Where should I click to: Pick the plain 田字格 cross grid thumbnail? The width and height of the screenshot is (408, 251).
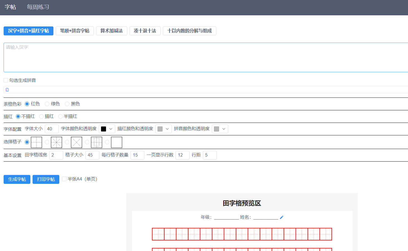[x=36, y=142]
